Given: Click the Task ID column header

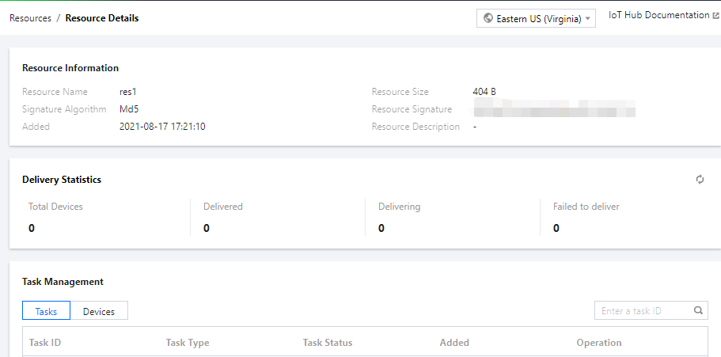Looking at the screenshot, I should pyautogui.click(x=45, y=343).
